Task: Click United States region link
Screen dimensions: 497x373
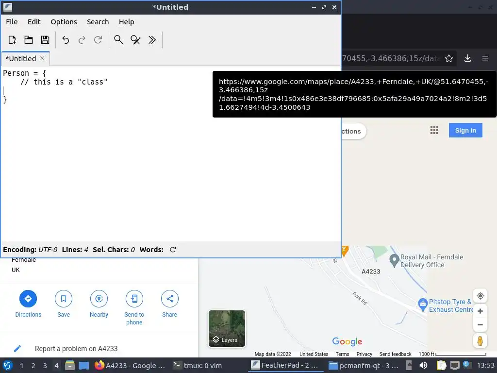Action: pos(314,354)
